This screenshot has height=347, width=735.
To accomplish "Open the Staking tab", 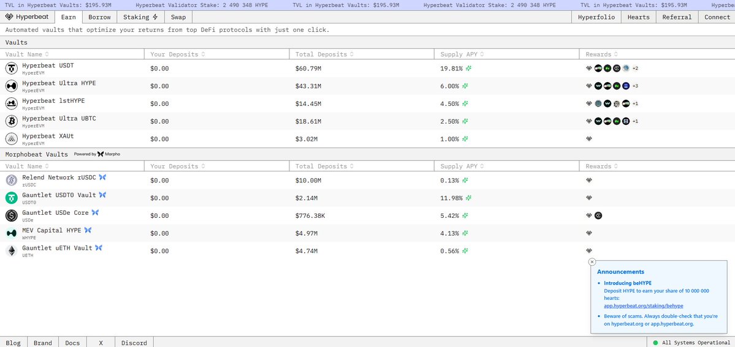I will pos(140,17).
